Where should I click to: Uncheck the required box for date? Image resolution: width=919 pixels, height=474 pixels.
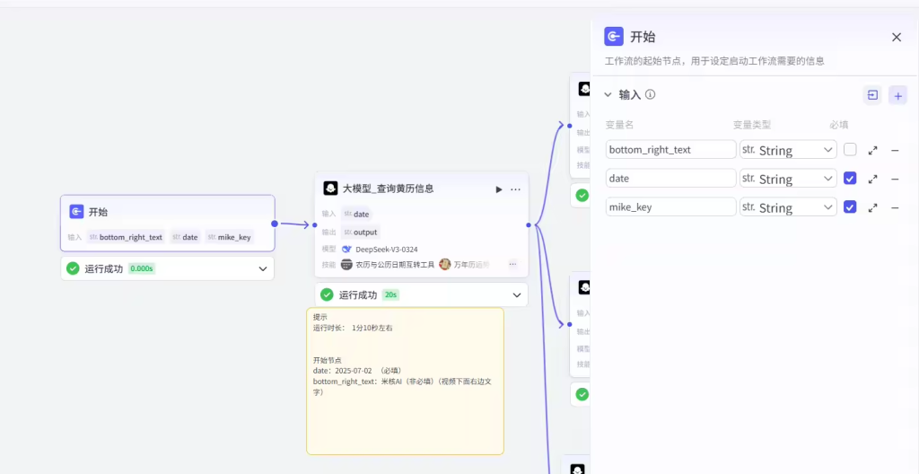pos(850,179)
